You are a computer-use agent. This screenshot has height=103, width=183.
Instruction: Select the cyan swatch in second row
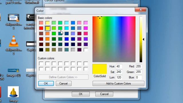click(67, 28)
